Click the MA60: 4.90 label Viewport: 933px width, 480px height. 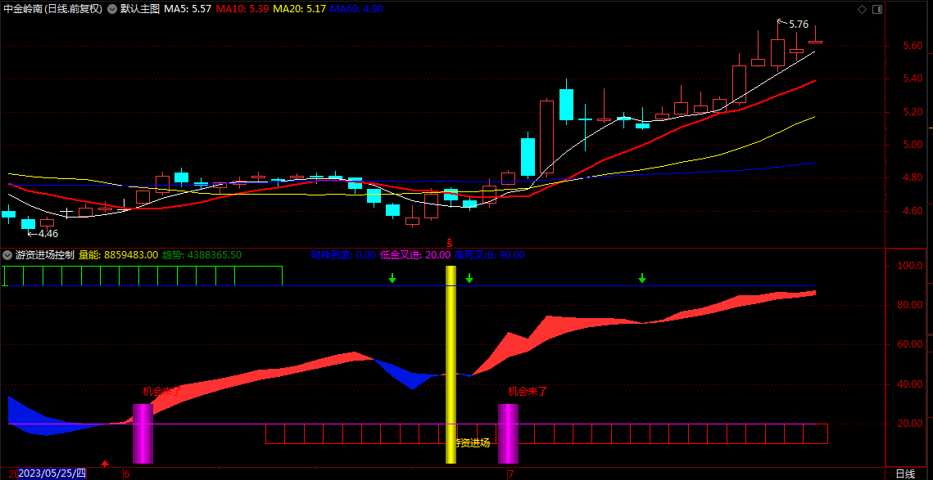(356, 10)
